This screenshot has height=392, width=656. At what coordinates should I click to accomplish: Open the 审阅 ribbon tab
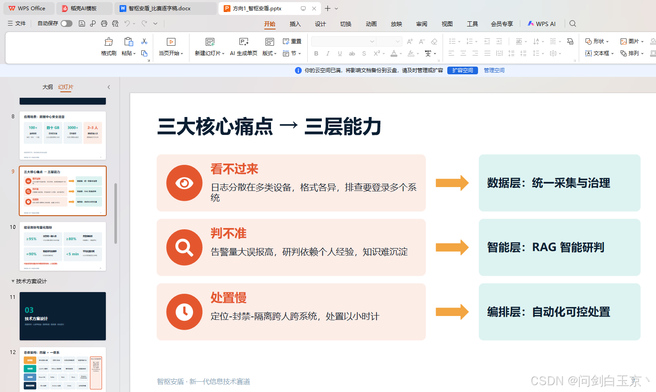(x=422, y=24)
